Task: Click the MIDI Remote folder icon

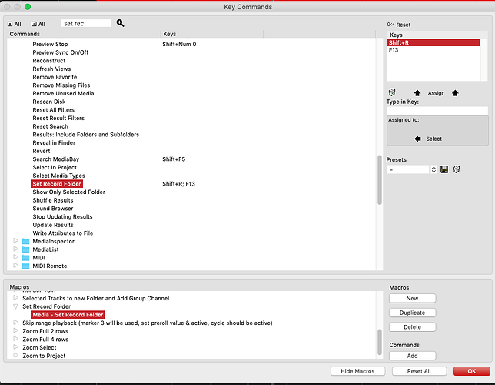Action: click(x=25, y=266)
